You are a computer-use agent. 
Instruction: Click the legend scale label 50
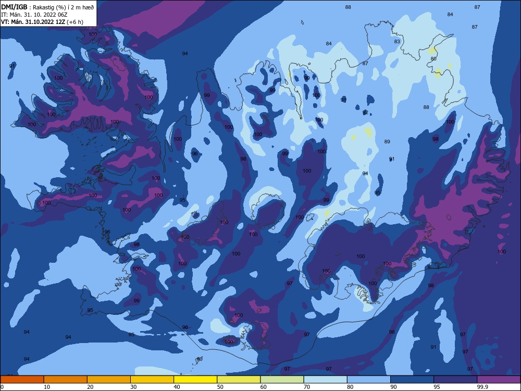220,387
